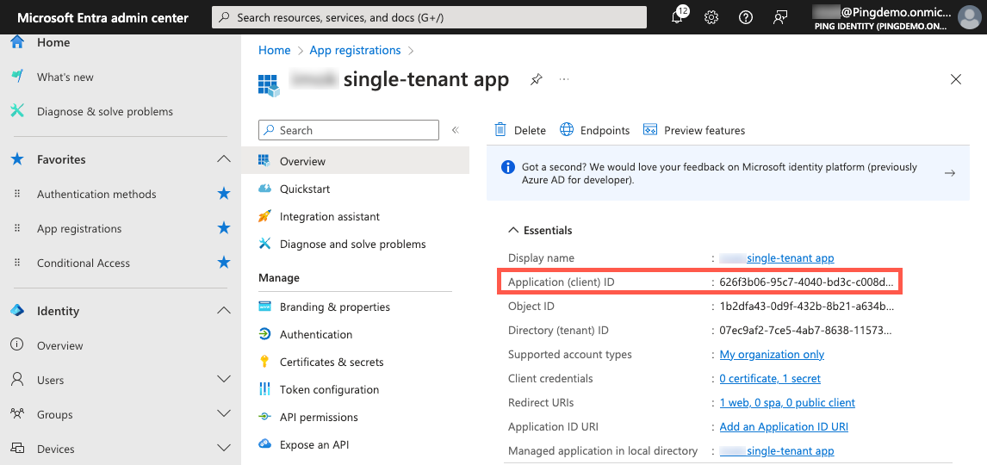Click the What's new icon

coord(17,77)
